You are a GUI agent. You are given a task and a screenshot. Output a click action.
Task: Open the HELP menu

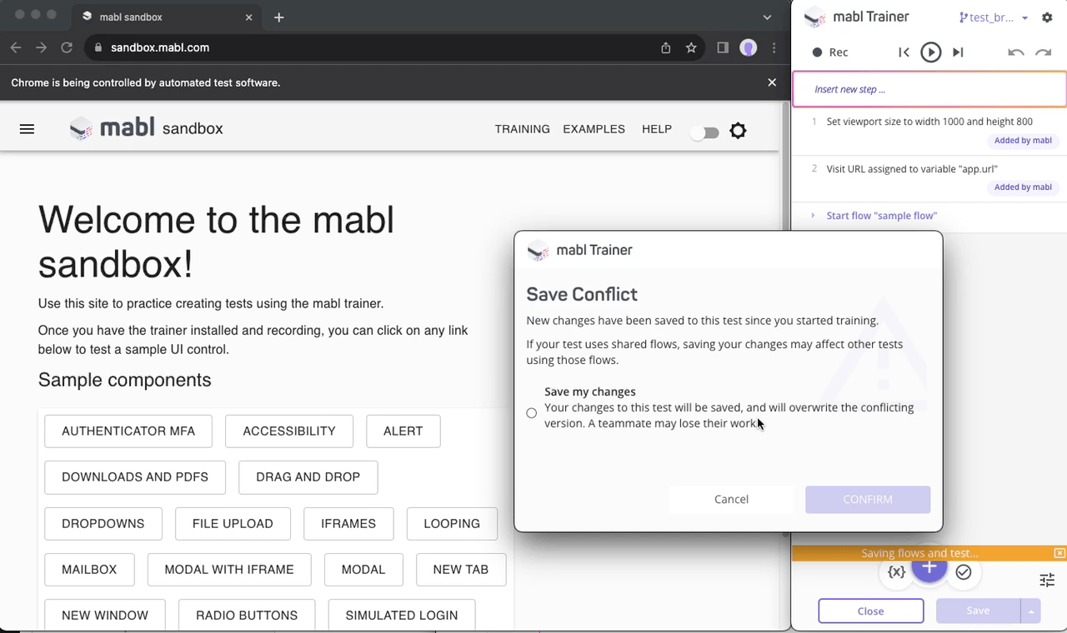(x=657, y=129)
